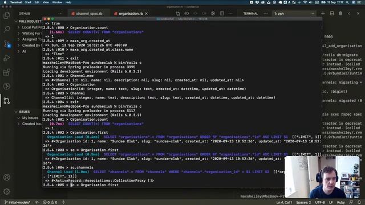The image size is (365, 205).
Task: Open Spotlight search in menu bar
Action: pos(347,2)
